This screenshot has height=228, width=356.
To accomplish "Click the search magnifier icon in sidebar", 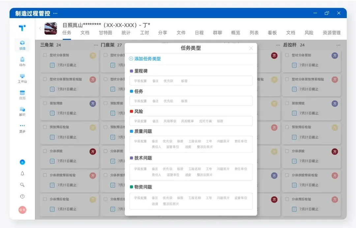I will point(22,185).
